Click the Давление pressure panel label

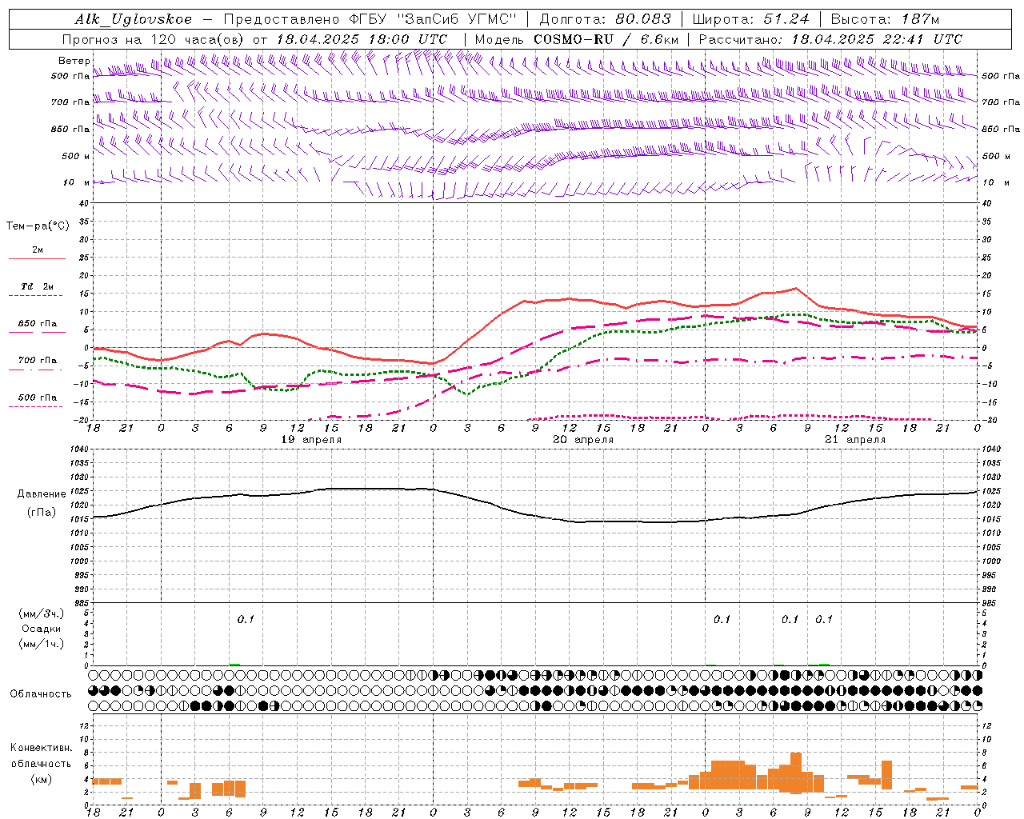click(42, 494)
